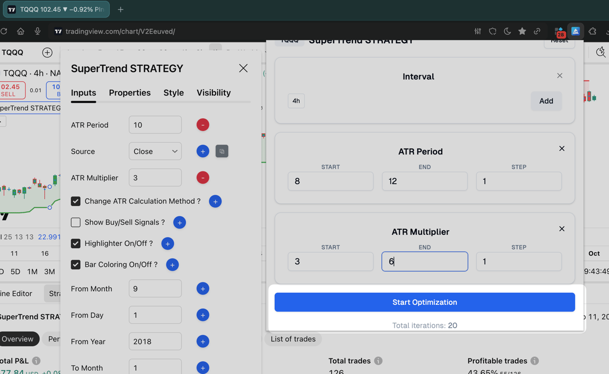This screenshot has width=609, height=374.
Task: Open the Visibility tab
Action: click(x=214, y=93)
